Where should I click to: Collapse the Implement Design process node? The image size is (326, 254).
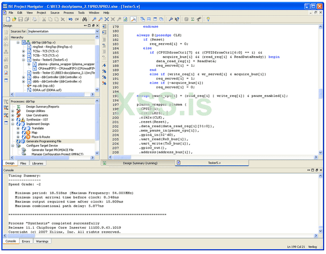tap(13, 124)
